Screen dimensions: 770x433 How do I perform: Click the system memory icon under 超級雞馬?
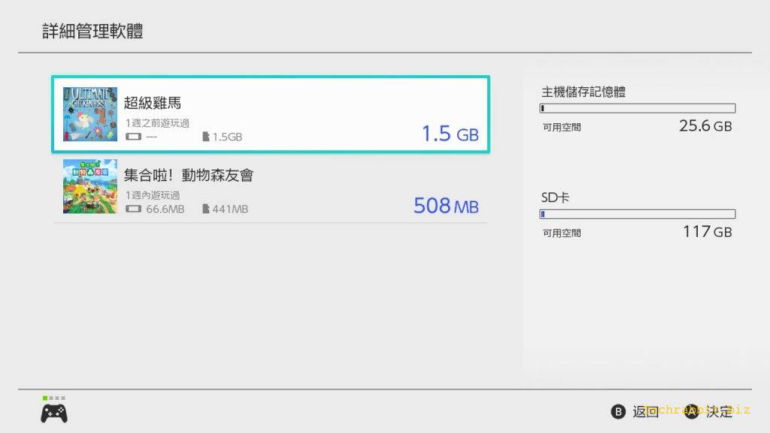pyautogui.click(x=134, y=137)
